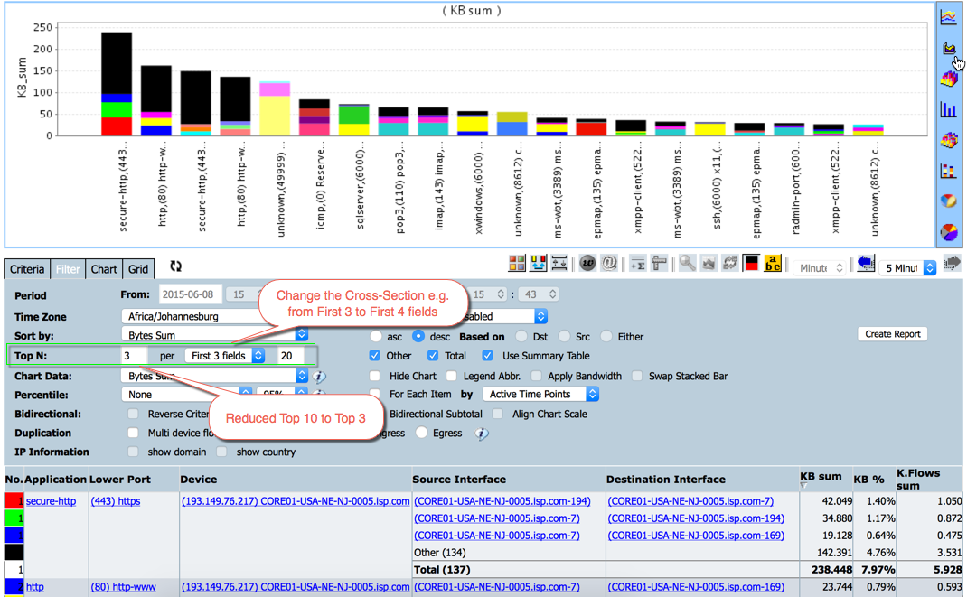967x597 pixels.
Task: Open the Sort by Bytes Sum dropdown
Action: tap(214, 335)
